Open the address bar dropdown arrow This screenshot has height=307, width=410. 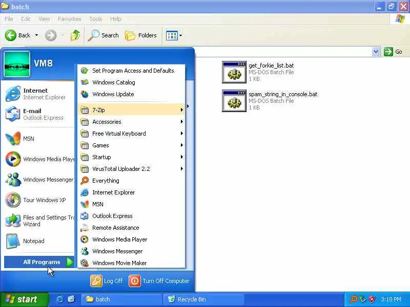tap(376, 52)
